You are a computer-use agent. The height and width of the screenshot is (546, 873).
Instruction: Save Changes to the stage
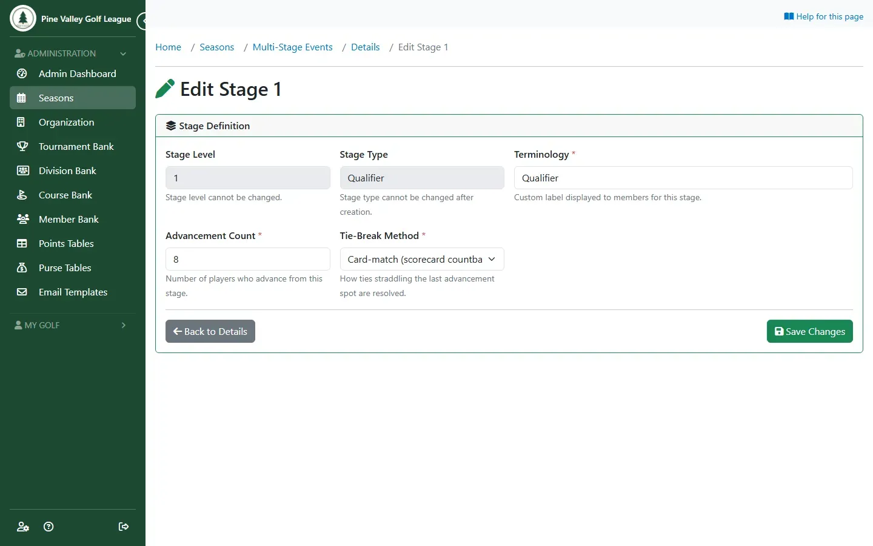[810, 331]
